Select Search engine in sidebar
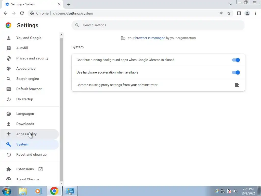261x196 pixels. click(29, 79)
